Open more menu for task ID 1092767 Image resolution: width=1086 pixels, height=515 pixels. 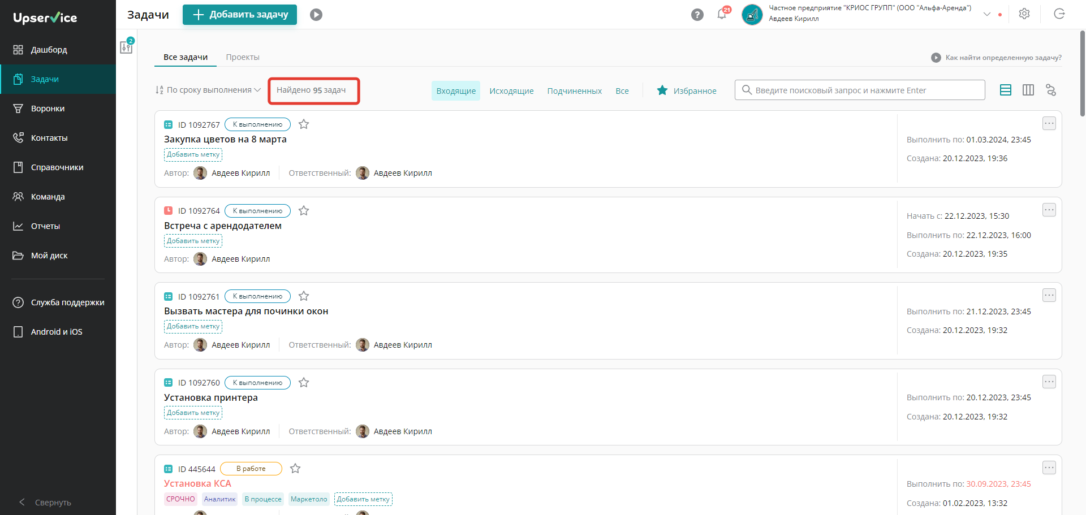1049,123
